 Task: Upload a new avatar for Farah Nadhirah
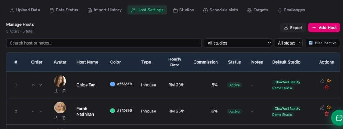coord(57,118)
